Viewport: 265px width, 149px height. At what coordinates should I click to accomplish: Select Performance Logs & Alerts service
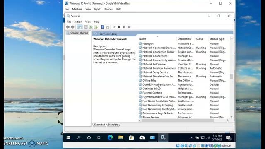(x=183, y=113)
